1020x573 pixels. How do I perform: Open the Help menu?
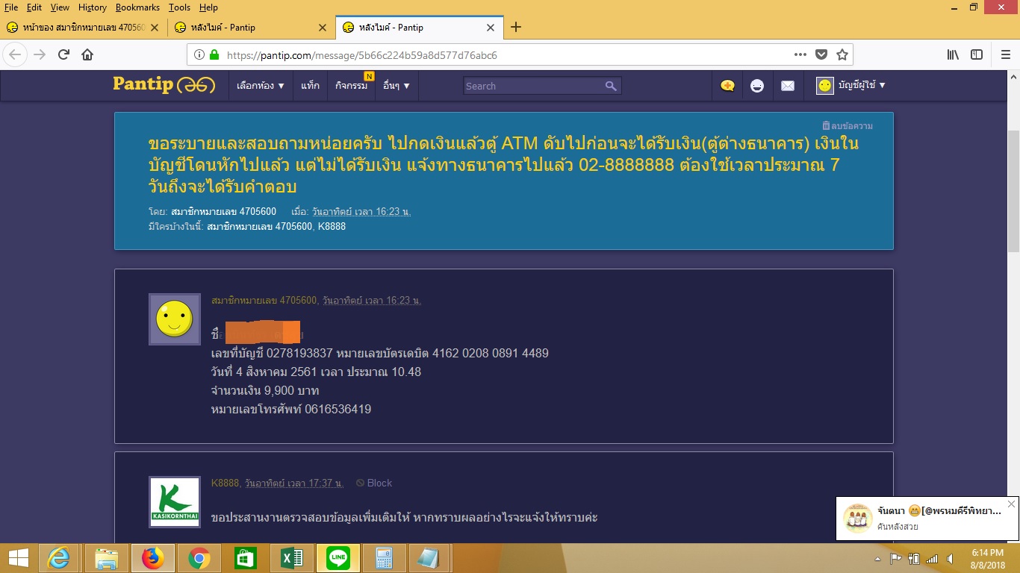(x=208, y=7)
